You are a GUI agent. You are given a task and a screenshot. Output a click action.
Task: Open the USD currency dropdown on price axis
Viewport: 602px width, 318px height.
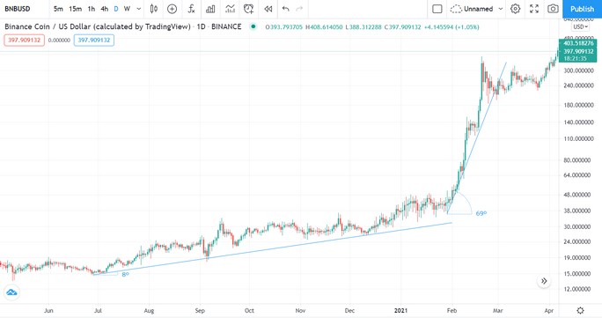pyautogui.click(x=580, y=27)
